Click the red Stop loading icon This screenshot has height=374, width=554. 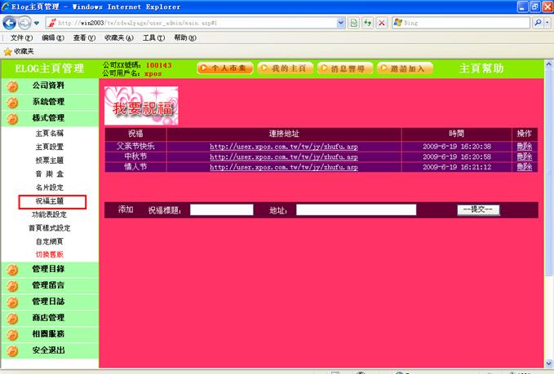point(383,23)
